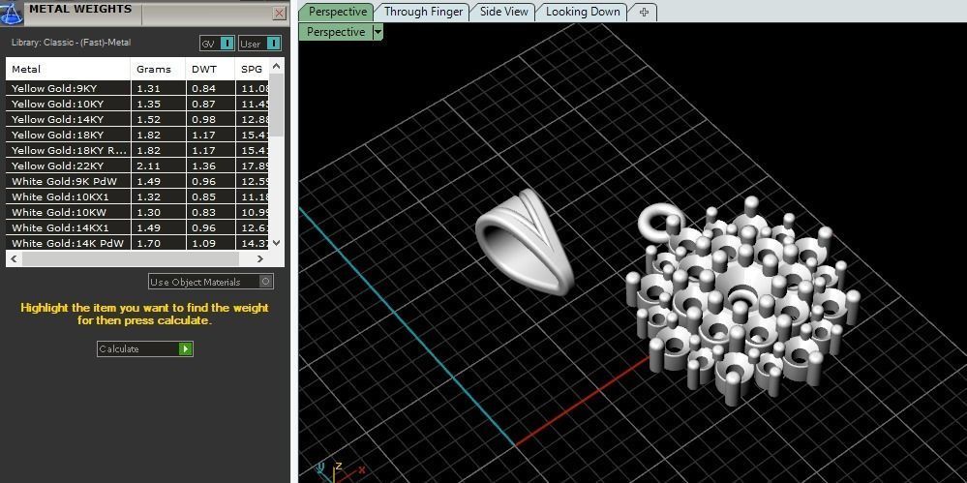The image size is (967, 483).
Task: Select the Yellow Gold:10KY row
Action: [x=138, y=104]
